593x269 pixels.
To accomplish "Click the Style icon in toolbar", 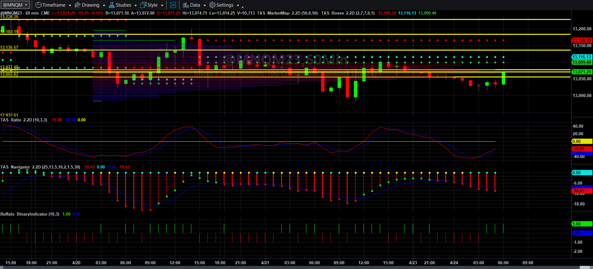I will click(143, 5).
